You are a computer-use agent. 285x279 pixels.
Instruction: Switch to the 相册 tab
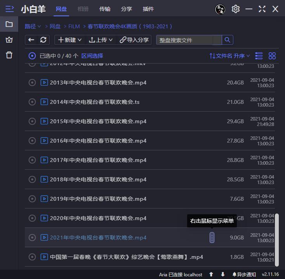pos(83,9)
